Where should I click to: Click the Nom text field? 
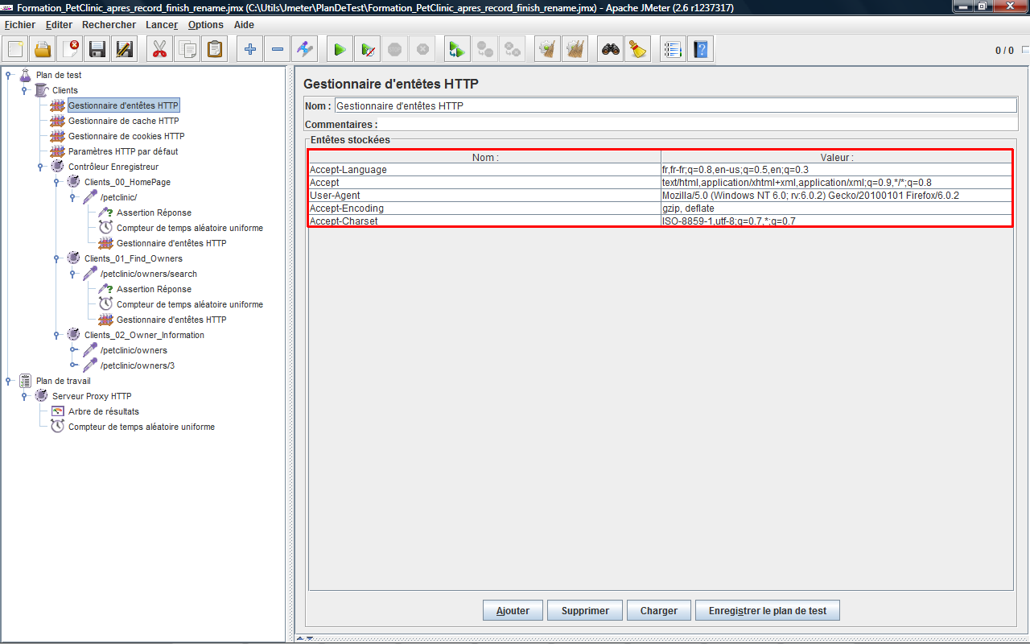(674, 105)
